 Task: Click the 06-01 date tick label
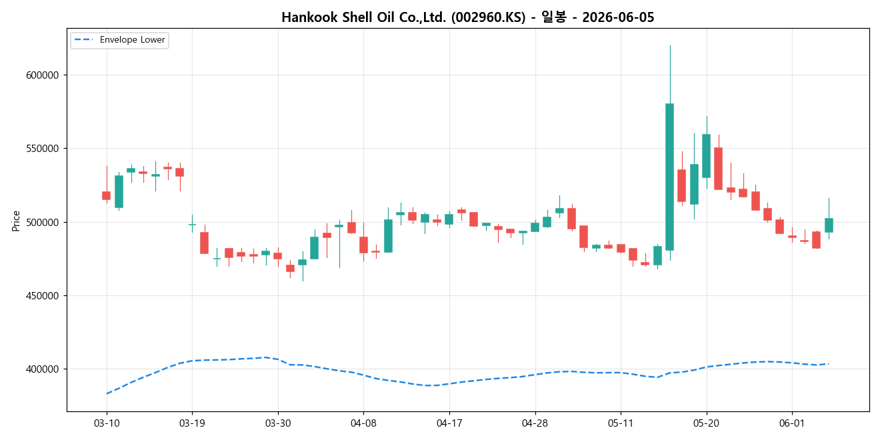coord(791,423)
